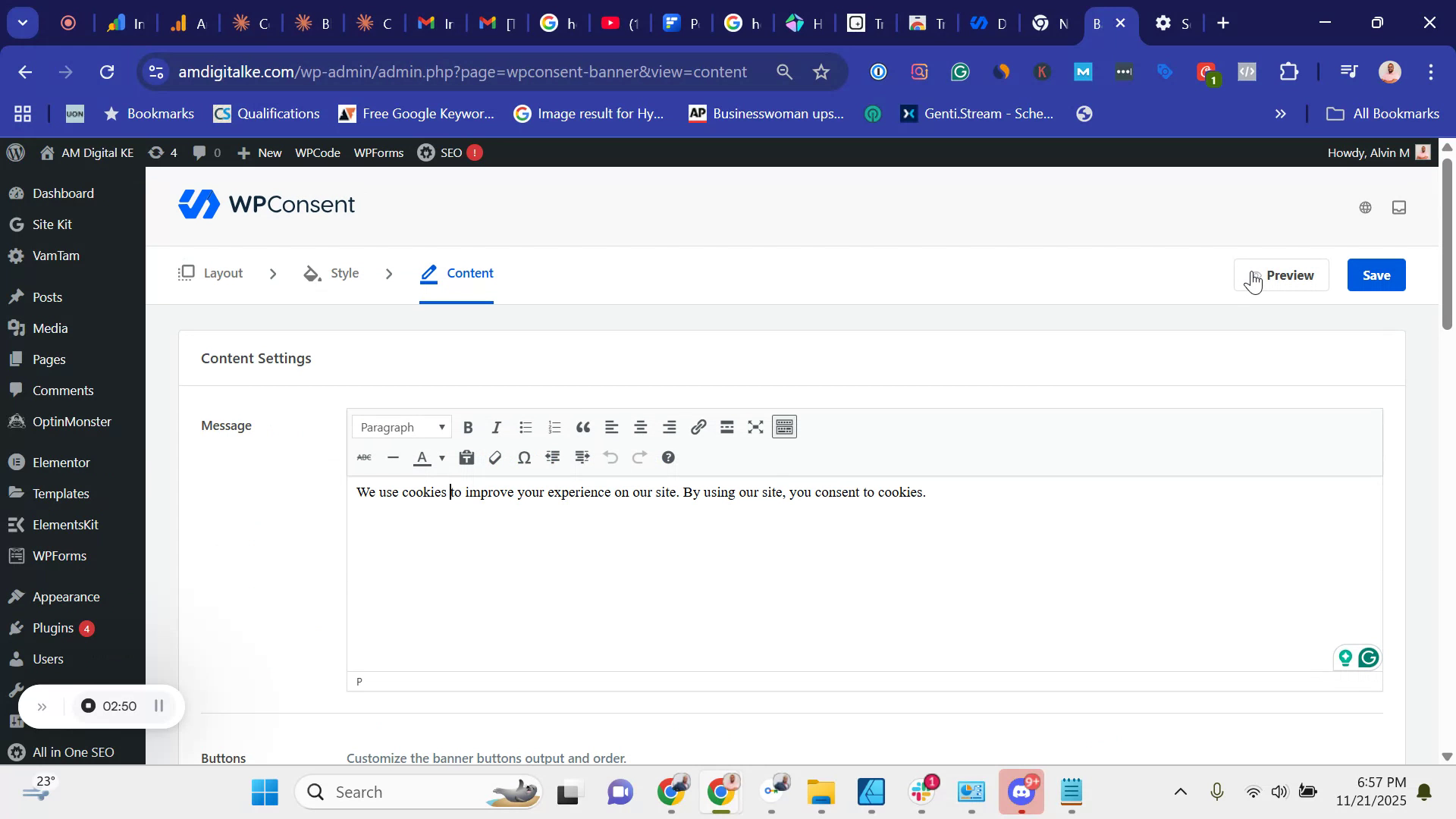Expand the browser bookmarks overflow chevron

pos(1281,114)
